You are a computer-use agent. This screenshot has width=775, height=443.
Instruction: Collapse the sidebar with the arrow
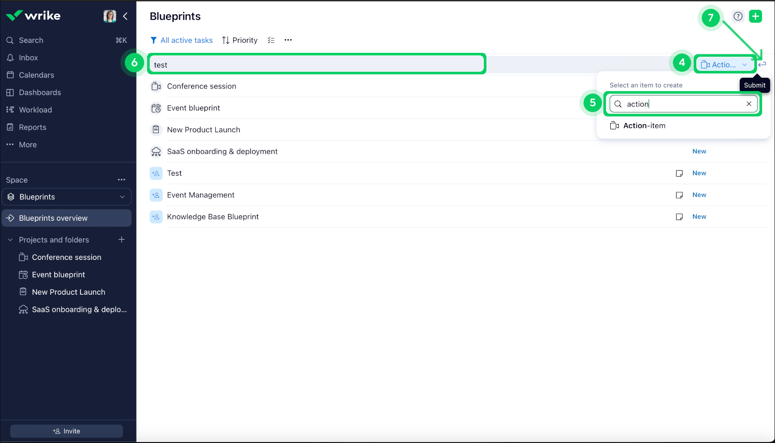point(126,16)
